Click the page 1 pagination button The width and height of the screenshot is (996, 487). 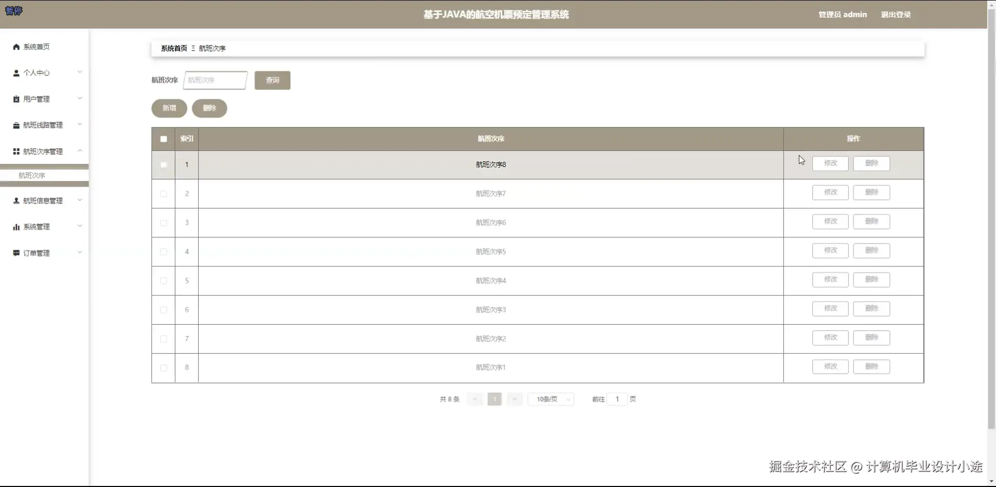494,399
